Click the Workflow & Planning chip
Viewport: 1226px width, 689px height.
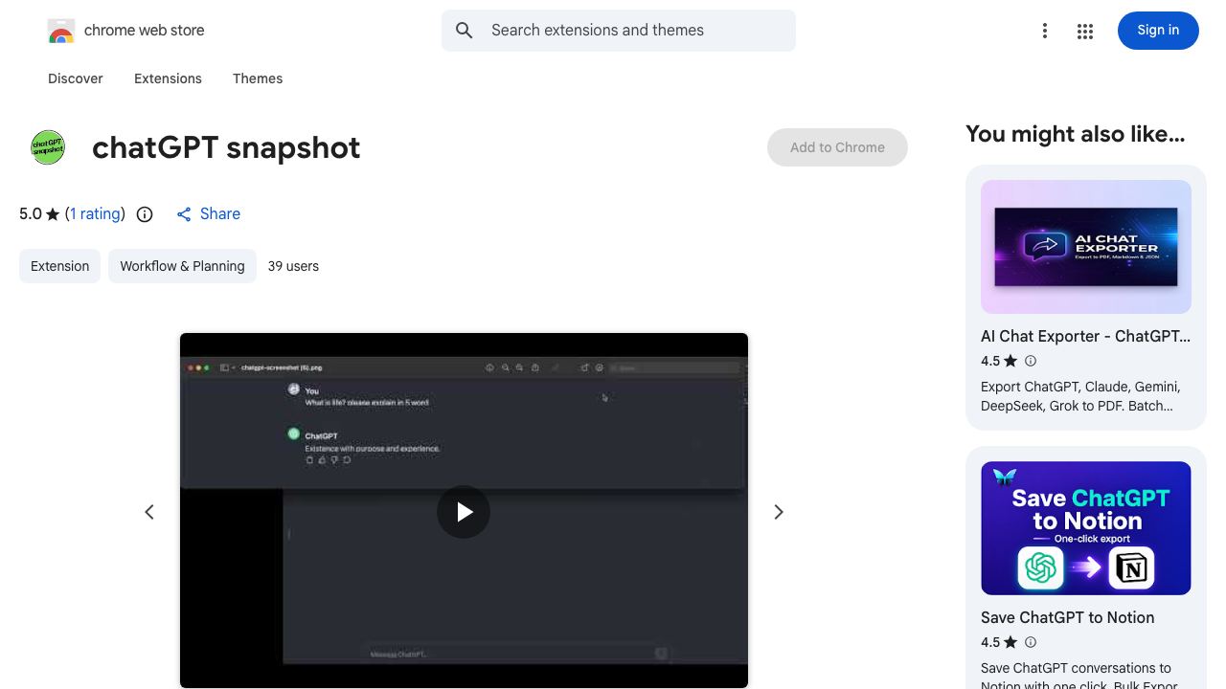click(182, 266)
